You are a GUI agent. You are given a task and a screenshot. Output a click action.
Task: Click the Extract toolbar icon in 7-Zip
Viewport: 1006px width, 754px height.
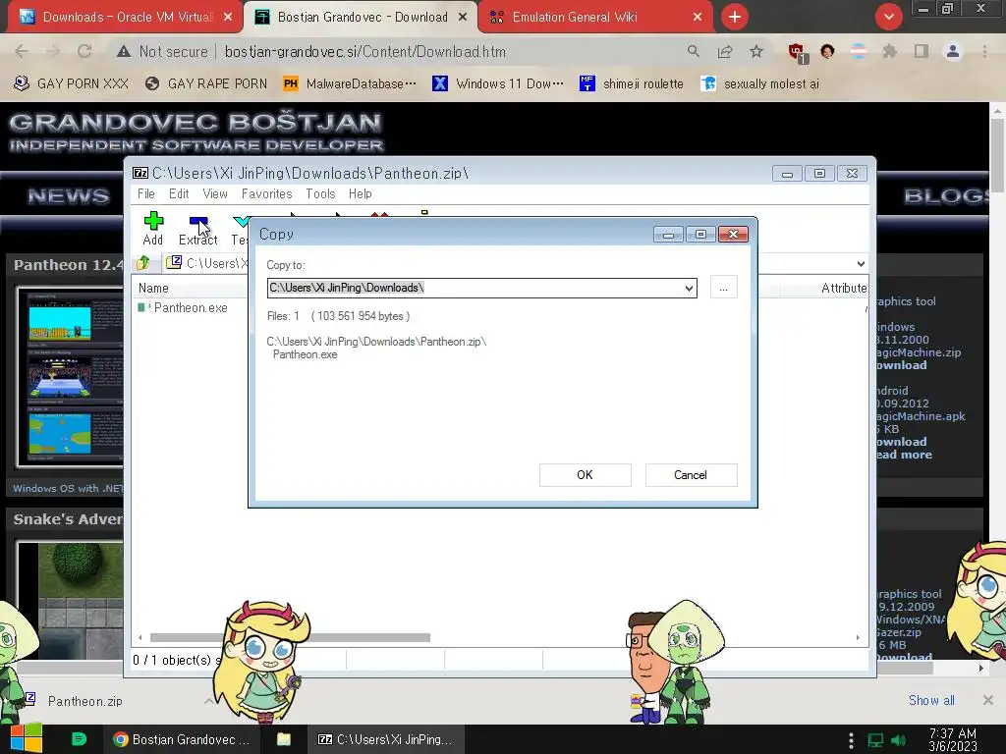coord(197,228)
